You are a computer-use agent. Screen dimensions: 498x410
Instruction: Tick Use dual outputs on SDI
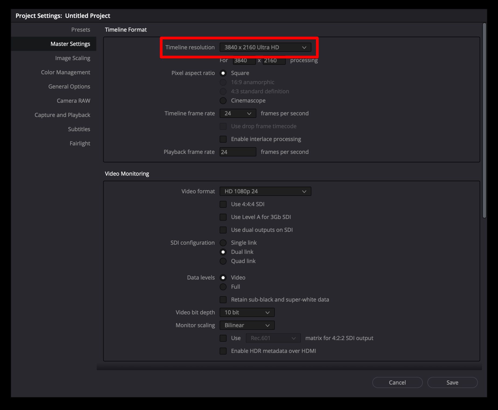point(223,230)
